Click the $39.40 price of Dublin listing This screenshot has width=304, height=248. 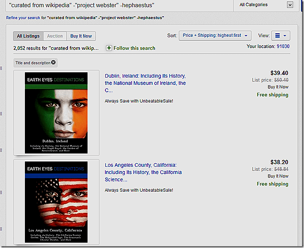coord(279,73)
